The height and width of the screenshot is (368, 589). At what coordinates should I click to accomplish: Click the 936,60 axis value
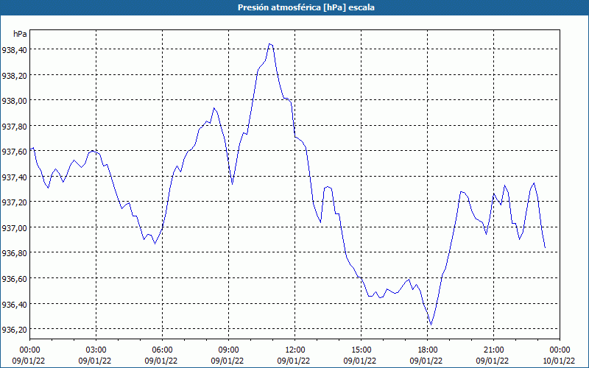[14, 279]
